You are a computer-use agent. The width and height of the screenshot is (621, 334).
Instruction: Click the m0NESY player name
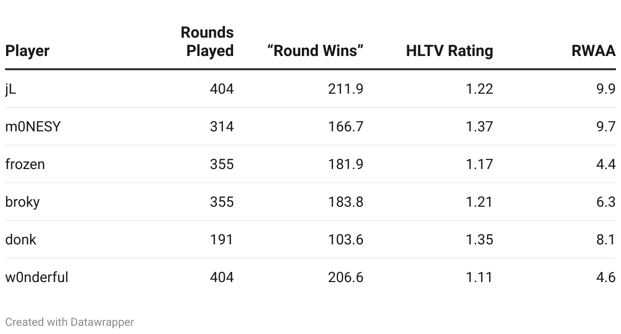33,126
